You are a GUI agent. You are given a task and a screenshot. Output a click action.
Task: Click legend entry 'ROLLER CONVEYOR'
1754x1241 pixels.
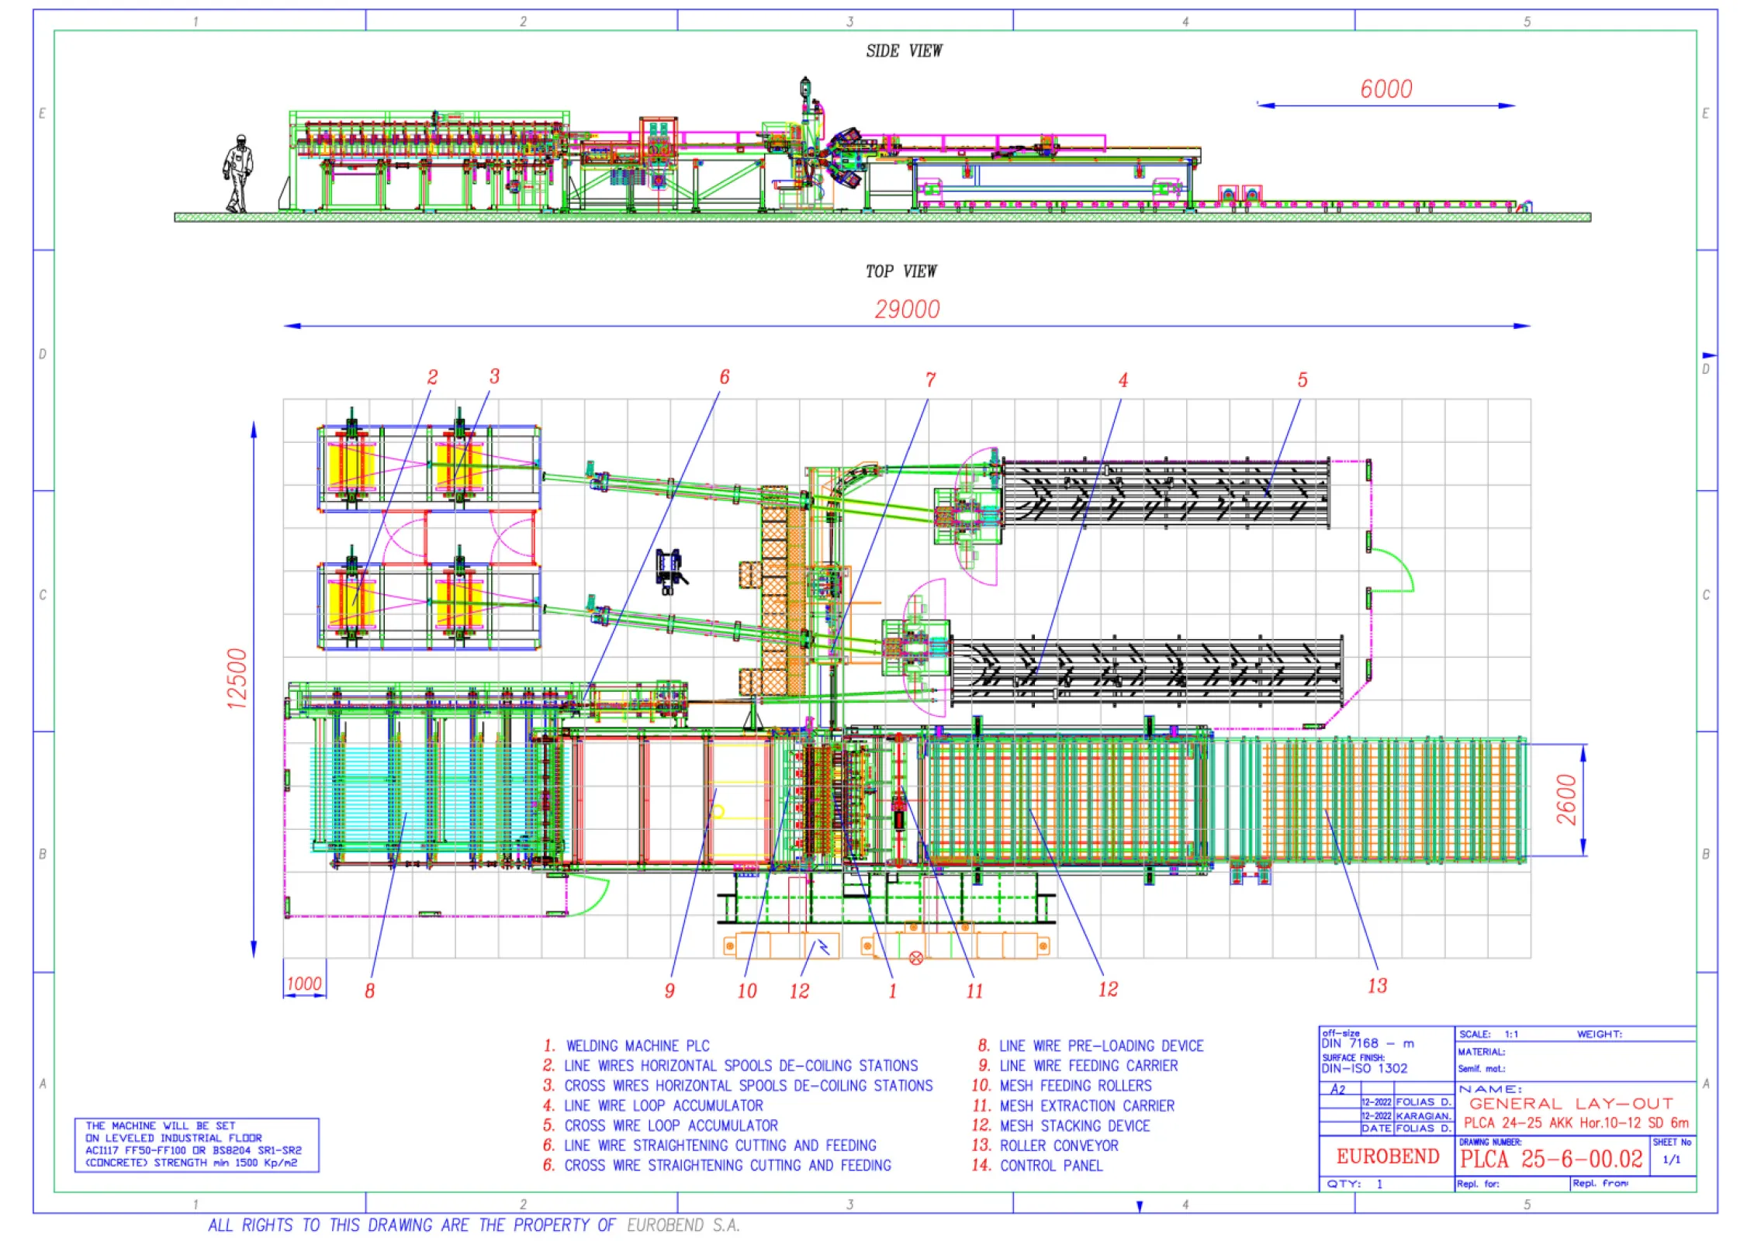coord(1058,1146)
